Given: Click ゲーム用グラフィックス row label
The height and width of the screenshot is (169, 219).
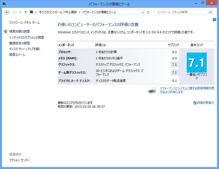Looking at the screenshot, I should [72, 72].
